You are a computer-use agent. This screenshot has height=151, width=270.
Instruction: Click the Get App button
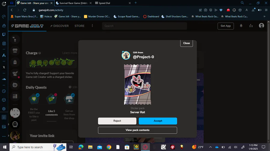coord(226,26)
